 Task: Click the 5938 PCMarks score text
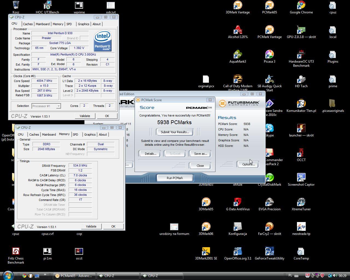click(x=174, y=122)
